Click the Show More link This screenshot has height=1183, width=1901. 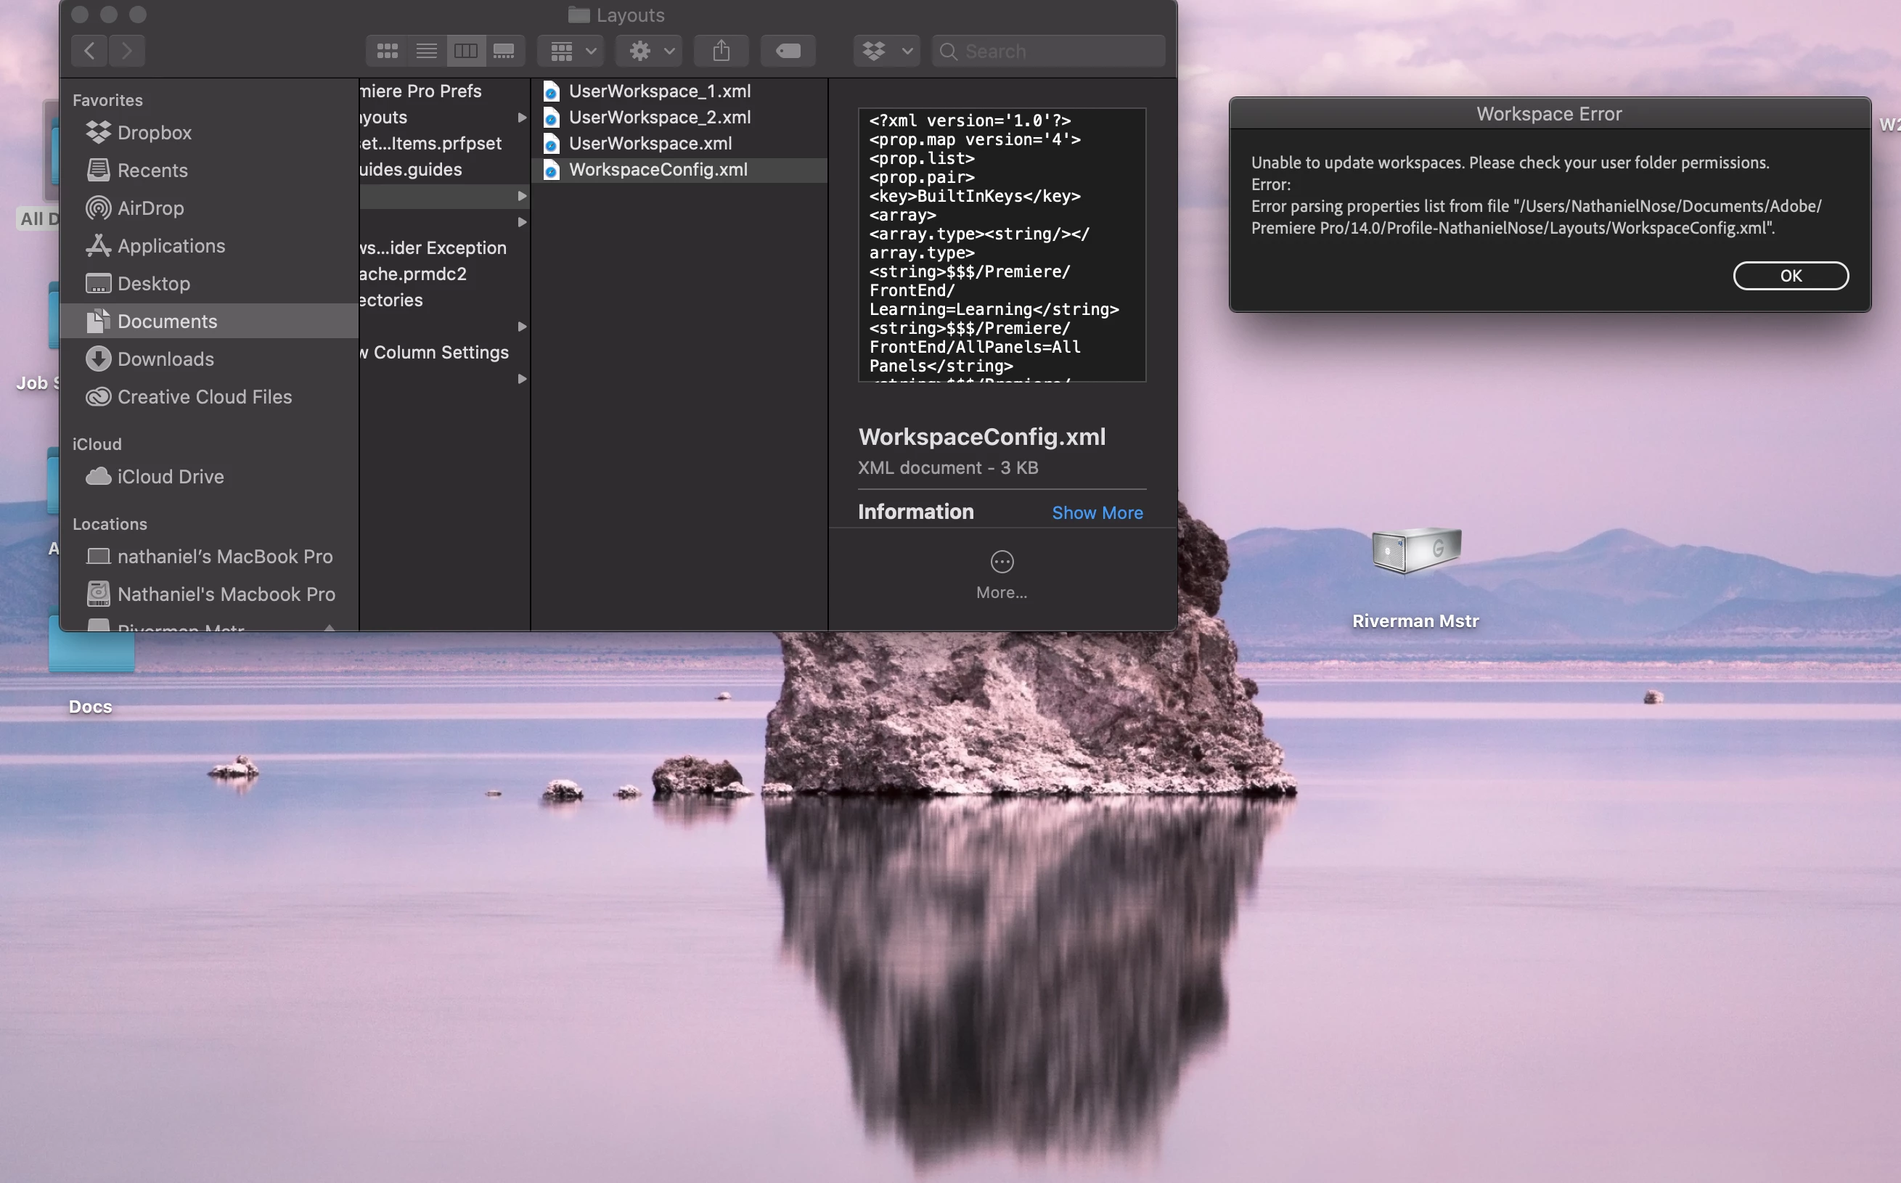(1097, 512)
